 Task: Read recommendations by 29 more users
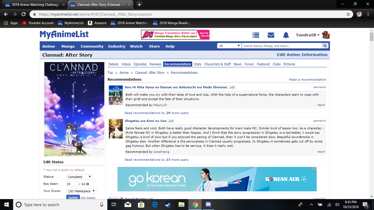[x=157, y=113]
